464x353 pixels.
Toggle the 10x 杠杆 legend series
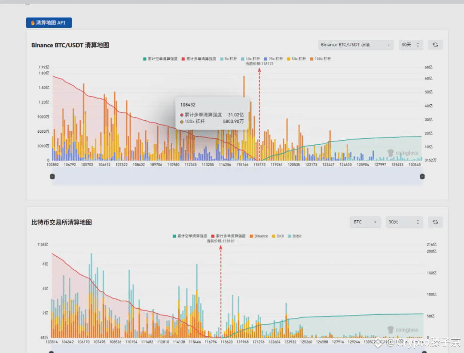pyautogui.click(x=250, y=59)
